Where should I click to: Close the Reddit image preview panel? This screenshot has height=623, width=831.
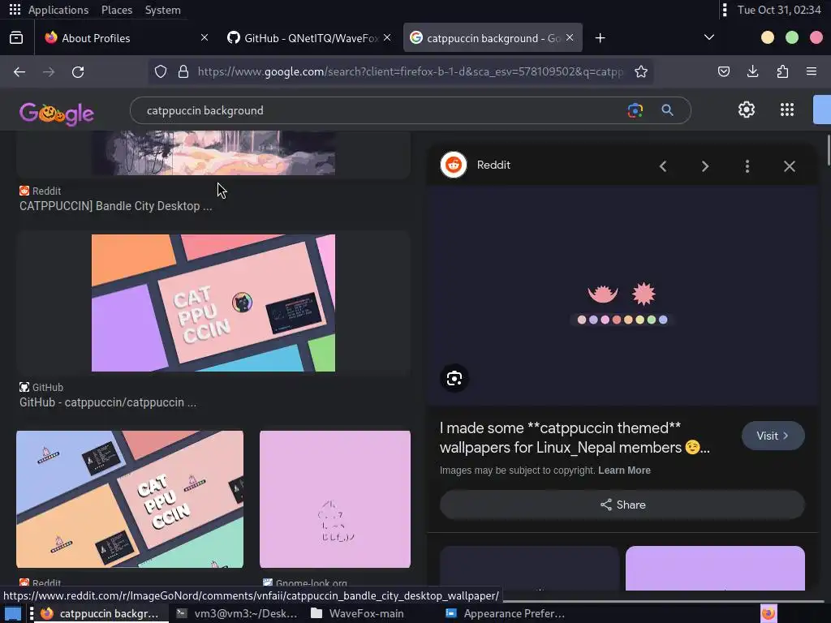(x=789, y=166)
